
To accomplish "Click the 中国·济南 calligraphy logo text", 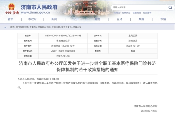I will (x=12, y=13).
